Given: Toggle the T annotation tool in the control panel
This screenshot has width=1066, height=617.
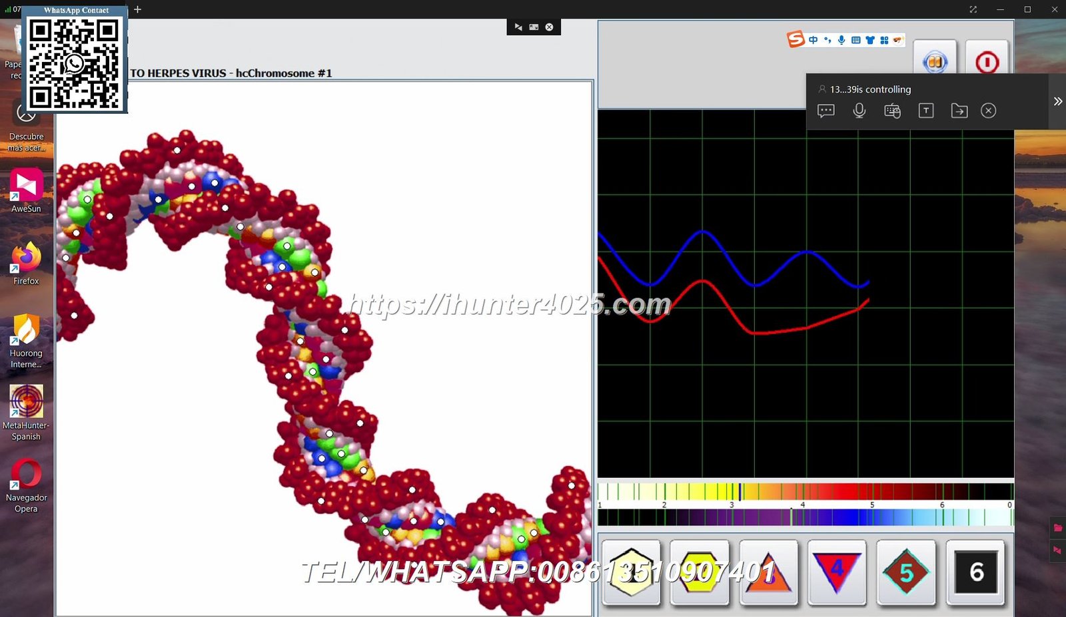Looking at the screenshot, I should tap(925, 110).
